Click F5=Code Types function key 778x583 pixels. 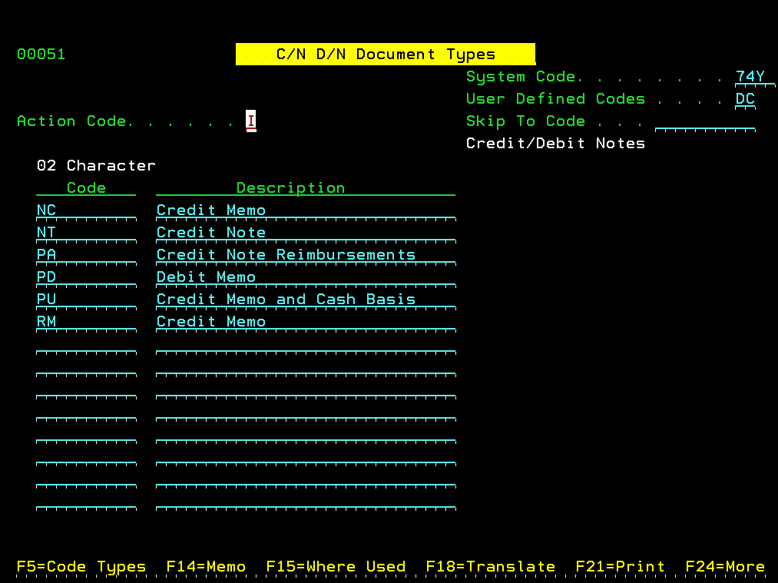point(81,567)
